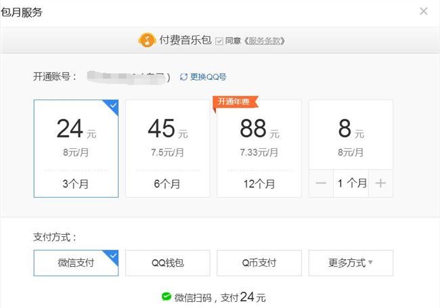Click the 微信扫码，支付24元 text
Screen dimensions: 440x308
220,297
